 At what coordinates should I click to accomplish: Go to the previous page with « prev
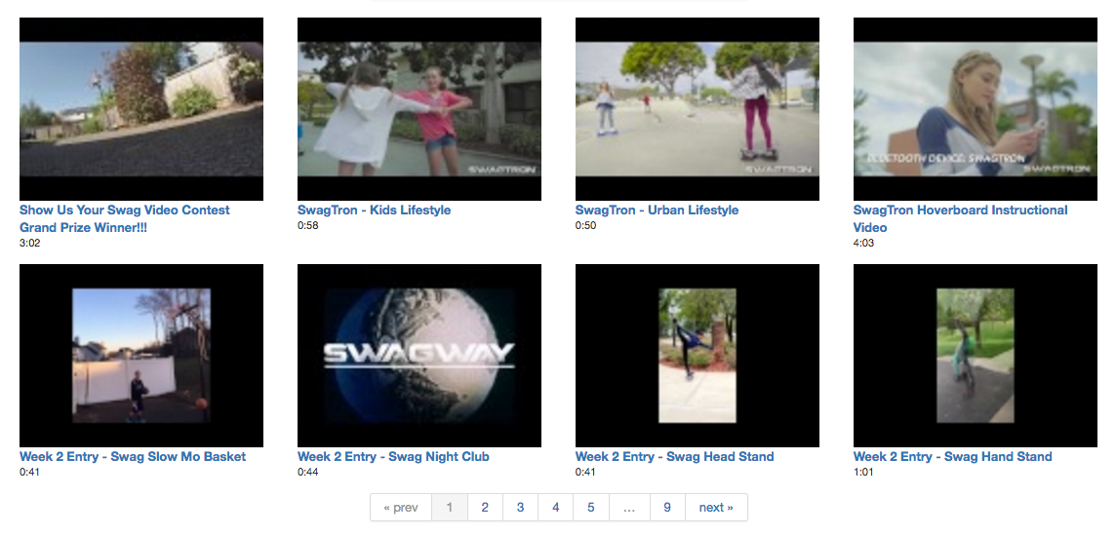[x=401, y=508]
